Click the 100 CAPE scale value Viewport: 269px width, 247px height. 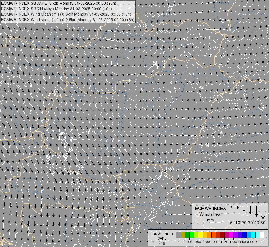tap(181, 242)
